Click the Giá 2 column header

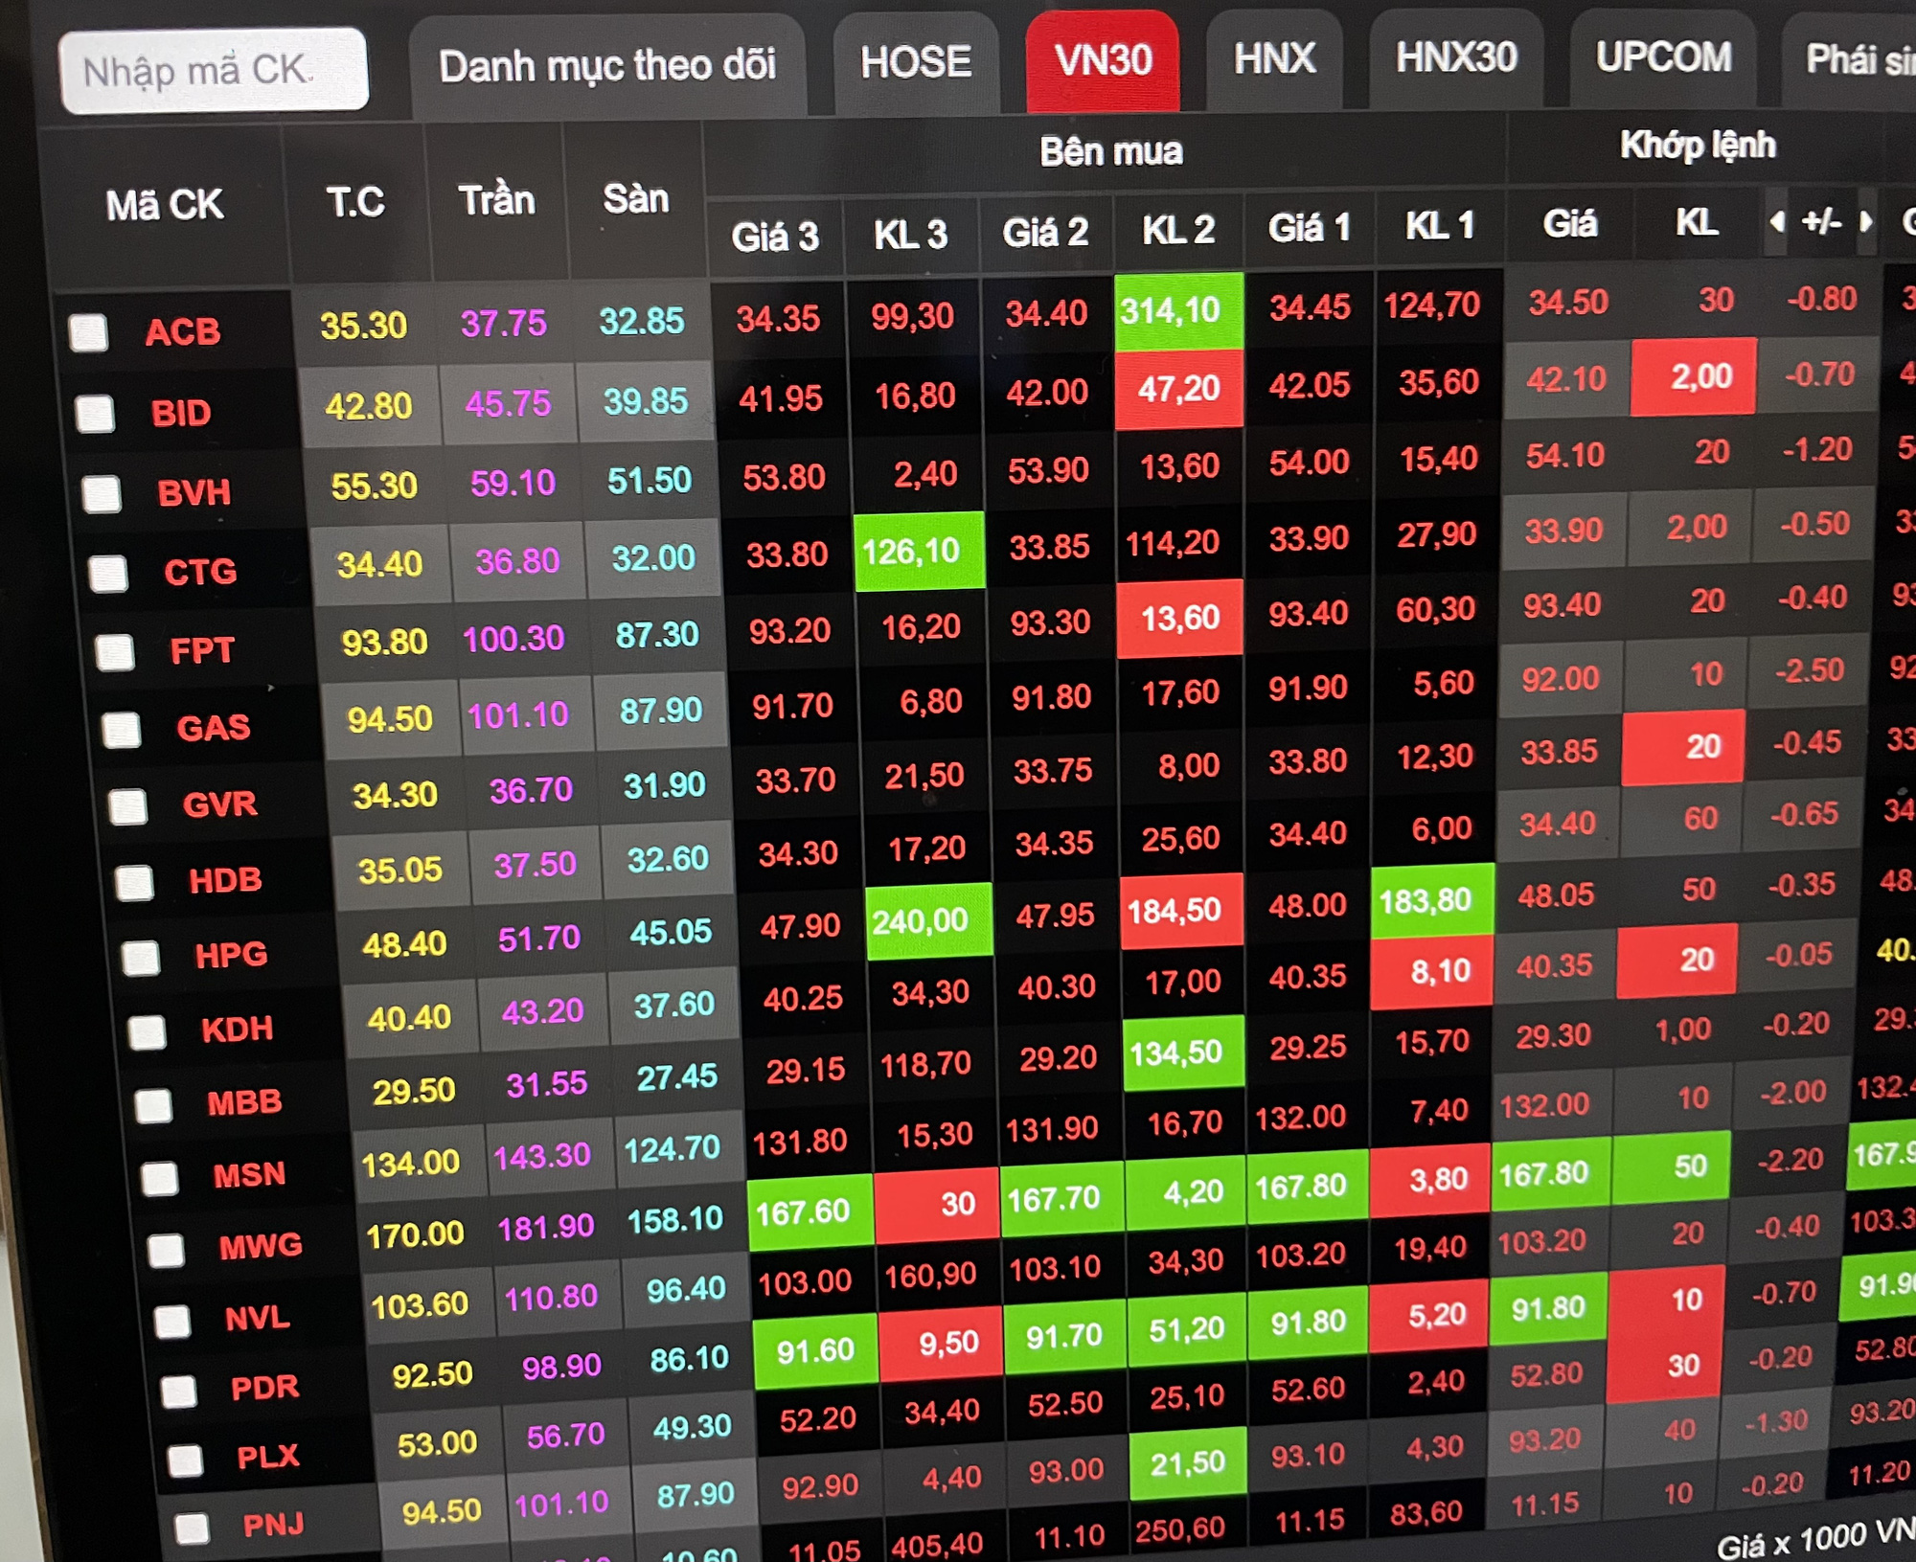pyautogui.click(x=1045, y=233)
